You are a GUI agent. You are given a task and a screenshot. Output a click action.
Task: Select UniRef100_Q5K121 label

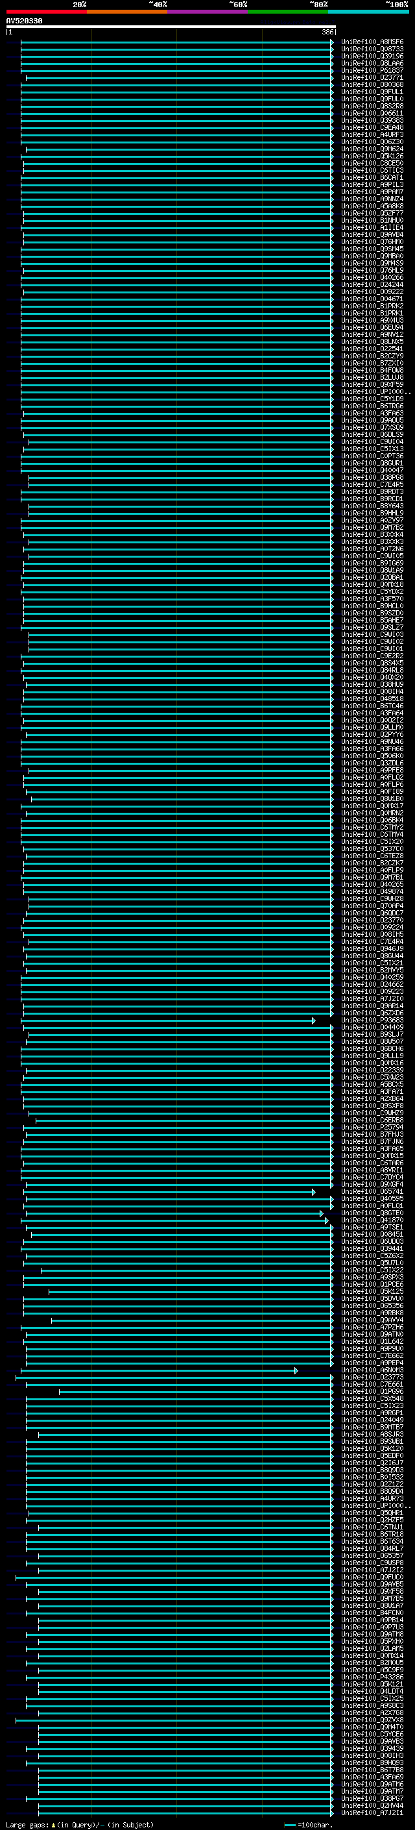[x=372, y=1684]
